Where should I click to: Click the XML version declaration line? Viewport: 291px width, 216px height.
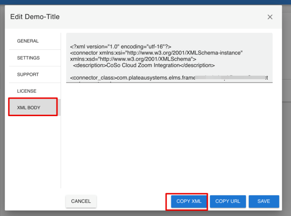[120, 47]
